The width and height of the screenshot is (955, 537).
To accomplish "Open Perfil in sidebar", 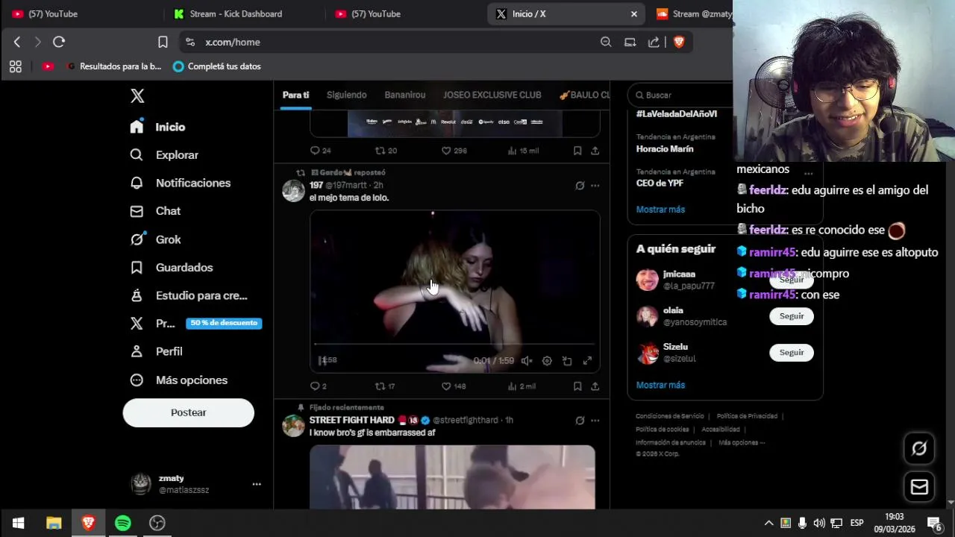I will tap(156, 351).
